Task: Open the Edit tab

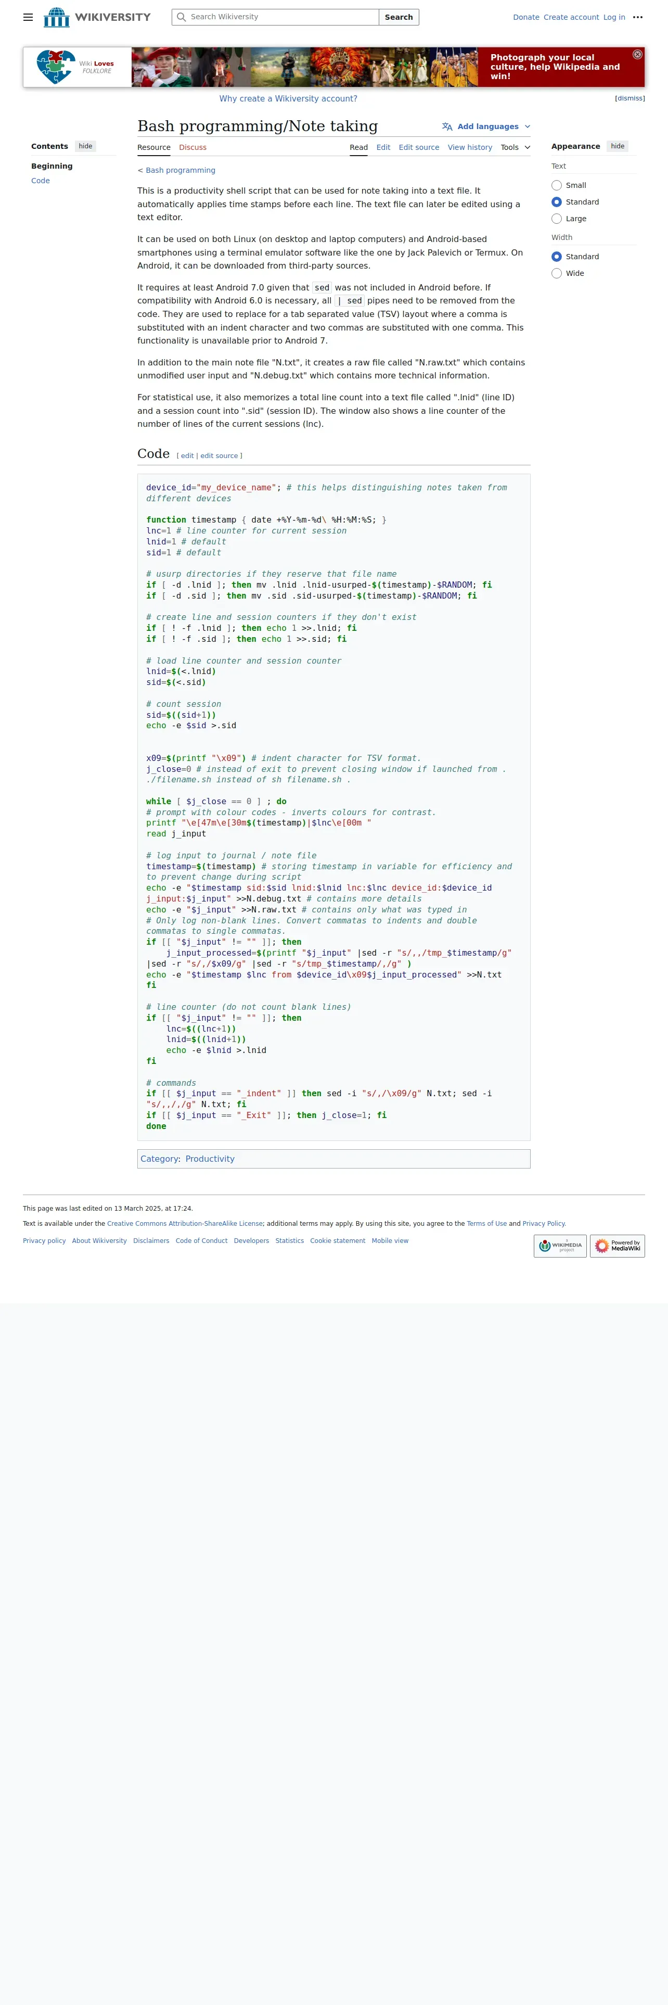Action: point(383,147)
